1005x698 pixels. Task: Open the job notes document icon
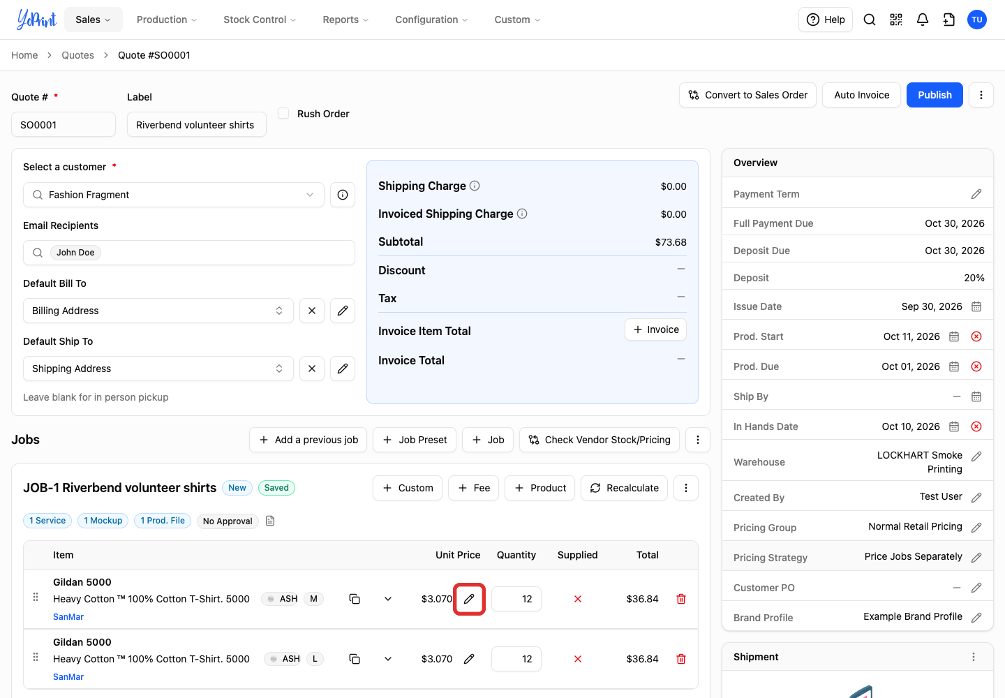[x=270, y=521]
